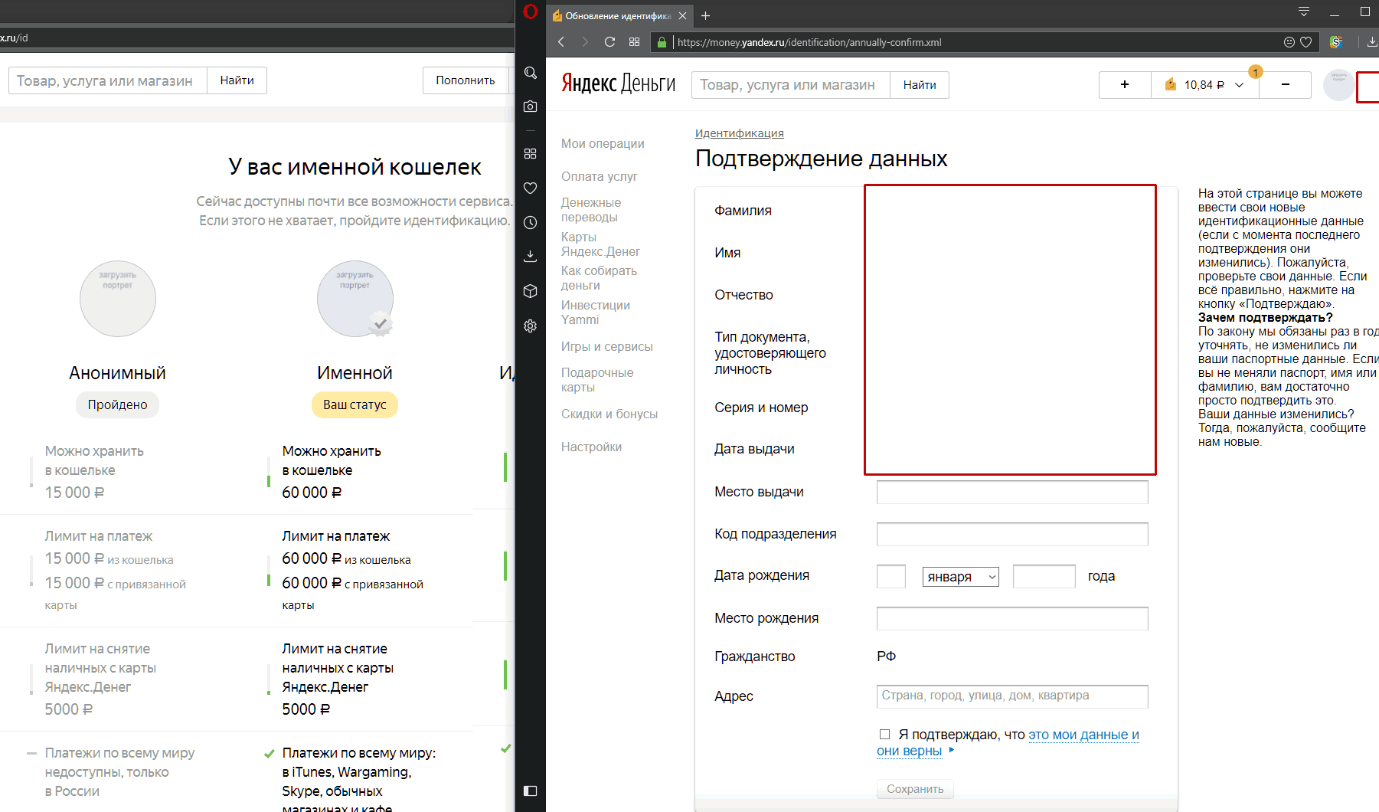Open Speed Dial from the address bar toolbar

(634, 42)
